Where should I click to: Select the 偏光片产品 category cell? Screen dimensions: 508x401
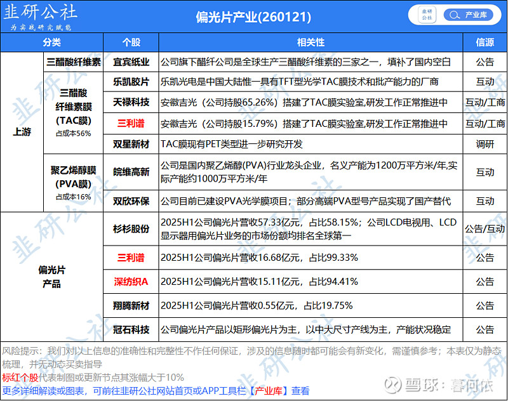[x=51, y=275]
